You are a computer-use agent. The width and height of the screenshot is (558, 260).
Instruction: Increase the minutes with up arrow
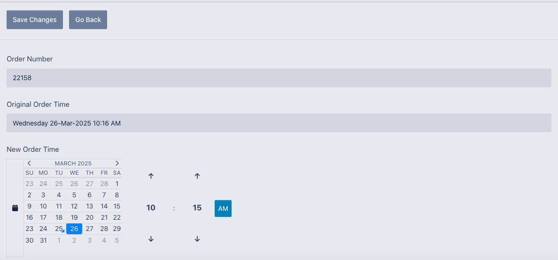[x=197, y=176]
